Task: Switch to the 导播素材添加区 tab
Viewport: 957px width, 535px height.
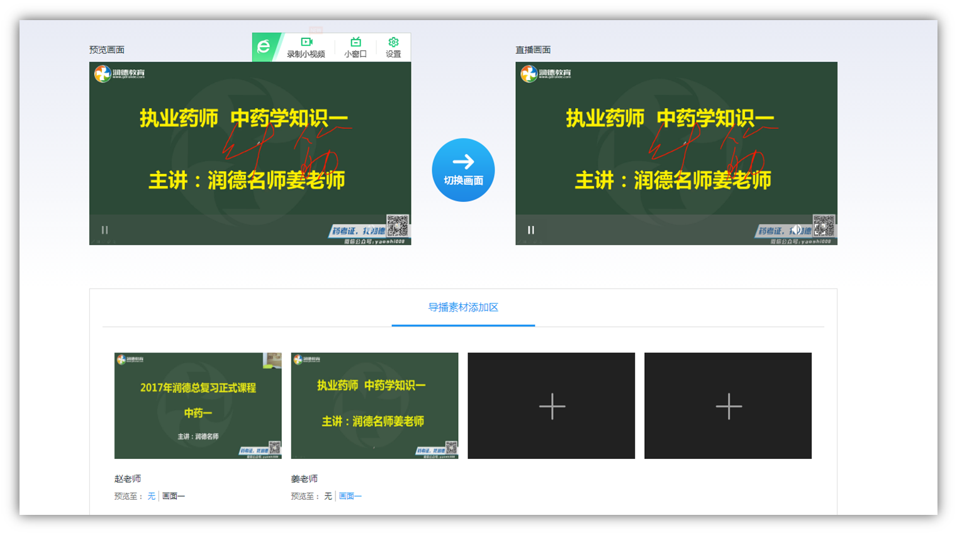Action: tap(463, 307)
